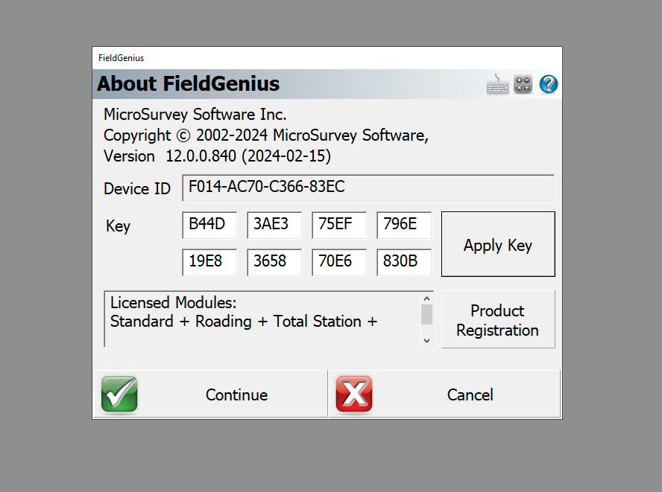Select the key field showing 75EF

(339, 225)
